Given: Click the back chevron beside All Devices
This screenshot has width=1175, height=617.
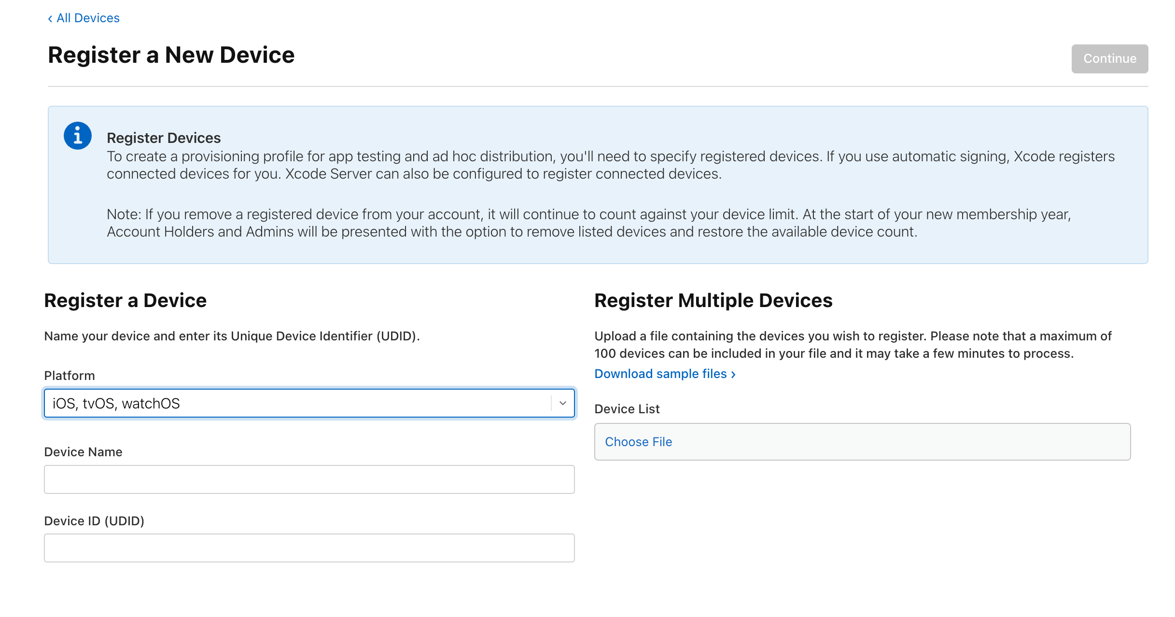Looking at the screenshot, I should tap(50, 19).
